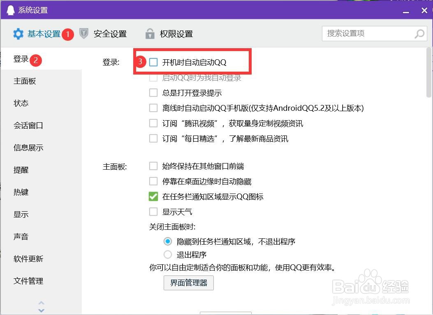Toggle 离线时自动启动QQ手机版 checkbox

point(153,108)
